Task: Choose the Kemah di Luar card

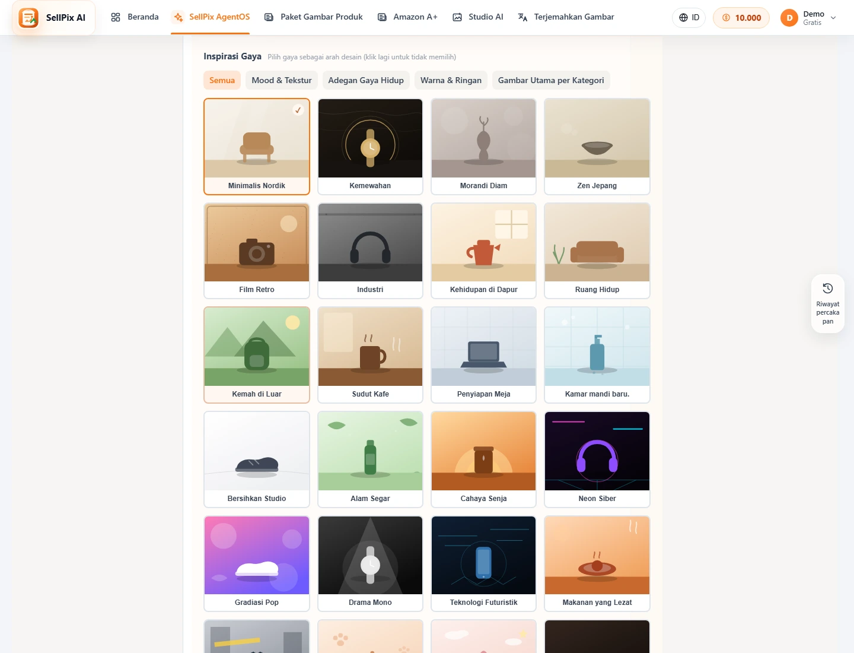Action: coord(257,355)
